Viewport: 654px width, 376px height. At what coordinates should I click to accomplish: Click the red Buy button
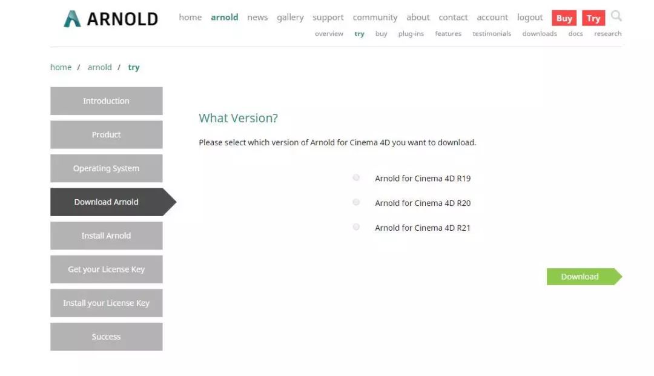pos(564,18)
